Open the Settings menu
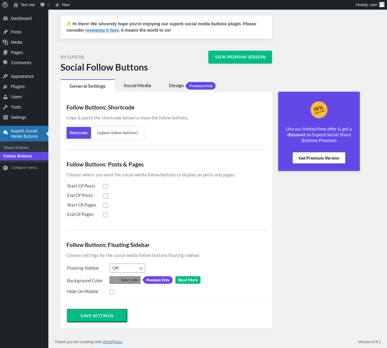 tap(24, 117)
